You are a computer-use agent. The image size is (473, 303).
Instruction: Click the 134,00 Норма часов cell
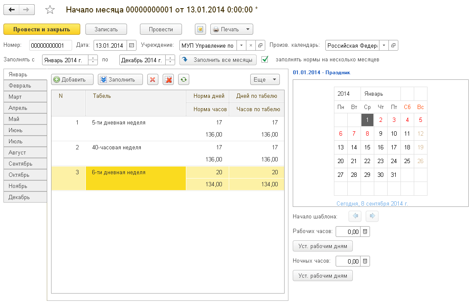point(208,184)
